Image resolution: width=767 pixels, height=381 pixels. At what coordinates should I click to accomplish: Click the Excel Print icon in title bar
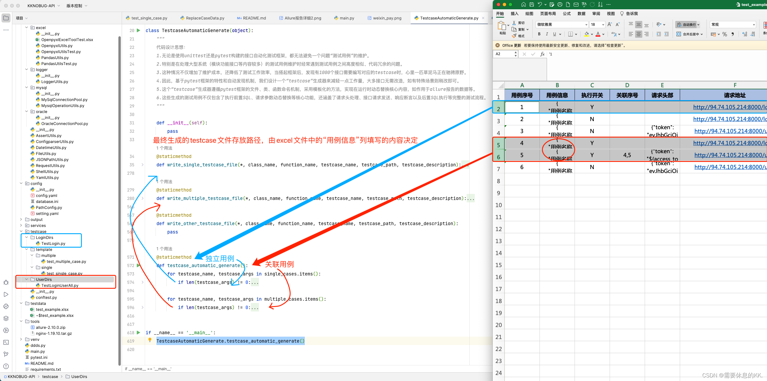[x=560, y=4]
